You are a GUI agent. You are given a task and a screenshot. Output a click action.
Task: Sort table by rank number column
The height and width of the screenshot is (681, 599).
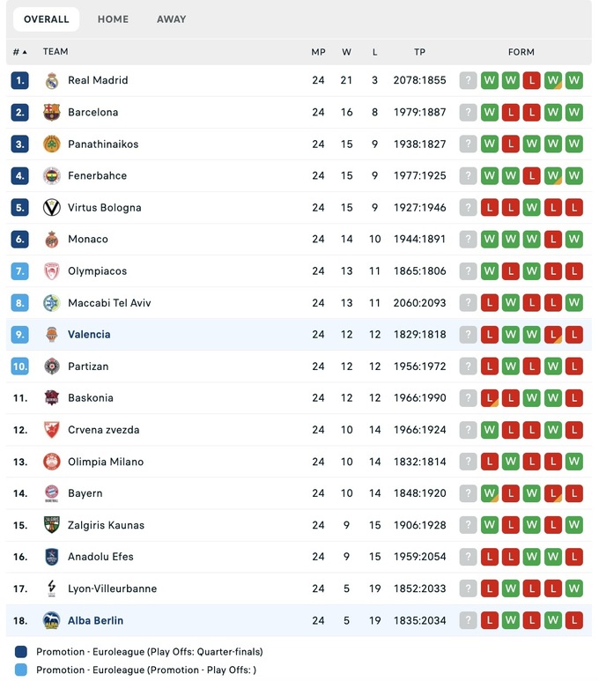[x=19, y=52]
